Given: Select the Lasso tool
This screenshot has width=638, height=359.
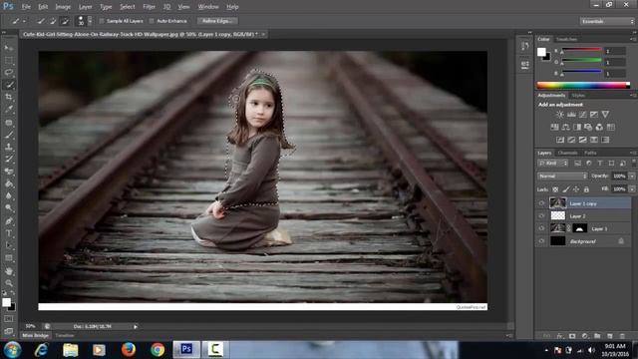Looking at the screenshot, I should [x=9, y=73].
